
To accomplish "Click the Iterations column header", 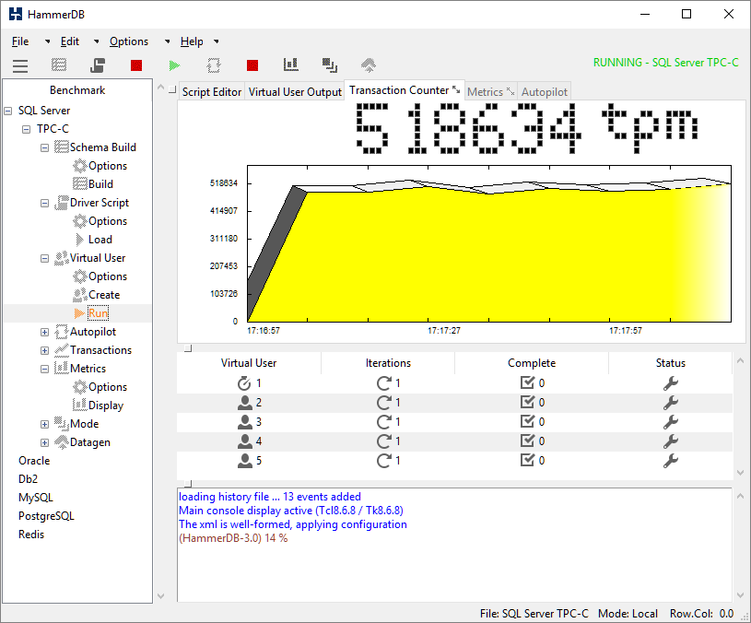I will coord(388,363).
